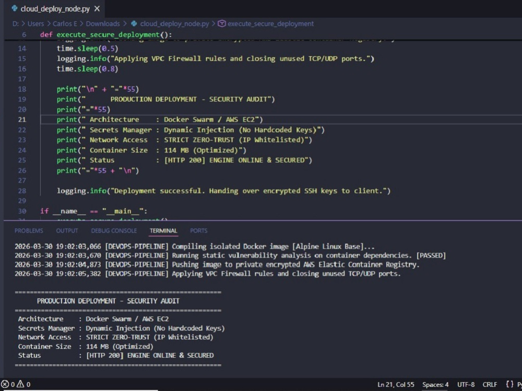Open the cloud_deploy_node.py breadcrumb segment
Screen dimensions: 522x391
click(174, 24)
